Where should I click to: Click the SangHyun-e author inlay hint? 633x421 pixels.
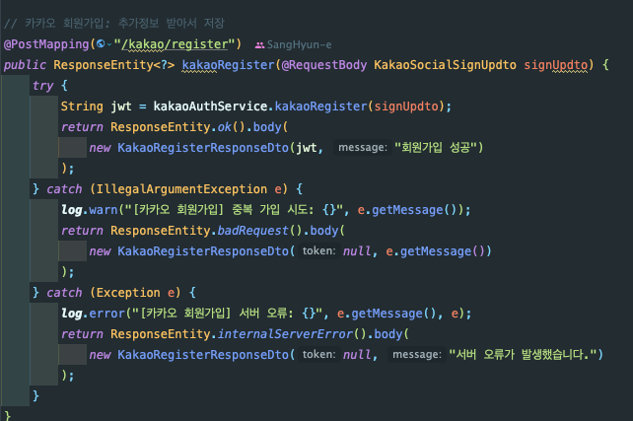pyautogui.click(x=299, y=44)
